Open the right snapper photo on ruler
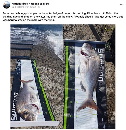 89,77
